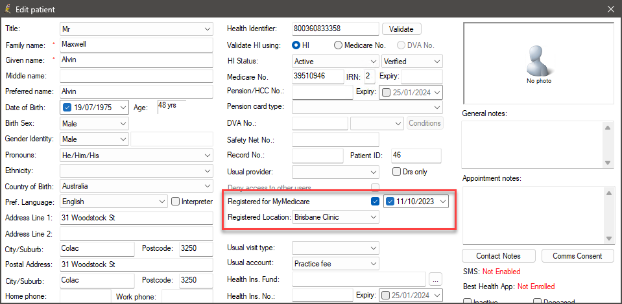
Task: Tick the Interpreter checkbox
Action: tap(175, 202)
